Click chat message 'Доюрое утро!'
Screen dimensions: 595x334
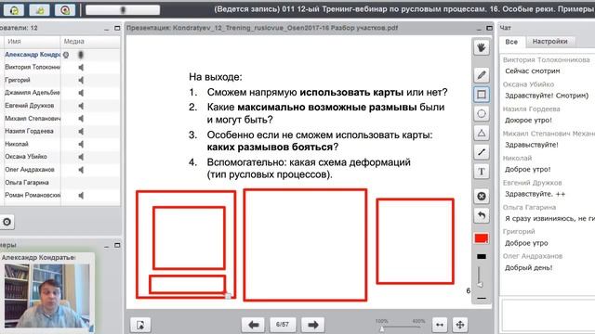point(528,121)
